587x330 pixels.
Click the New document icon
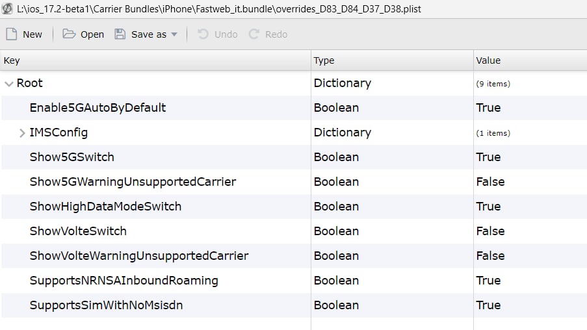tap(12, 34)
